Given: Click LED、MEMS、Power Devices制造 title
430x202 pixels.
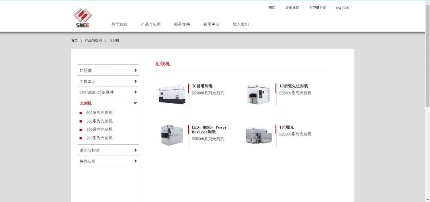Looking at the screenshot, I should (x=209, y=129).
